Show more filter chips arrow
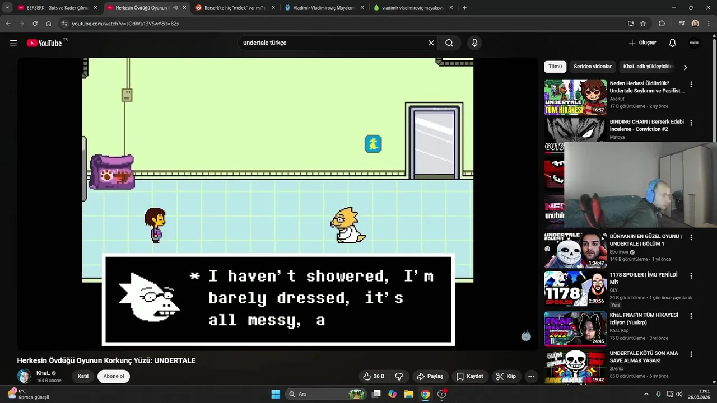 pyautogui.click(x=685, y=67)
